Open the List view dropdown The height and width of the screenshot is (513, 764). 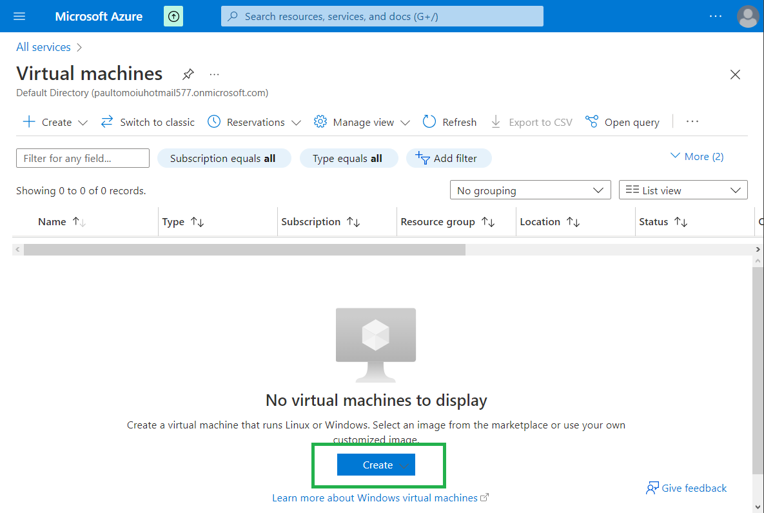coord(683,190)
